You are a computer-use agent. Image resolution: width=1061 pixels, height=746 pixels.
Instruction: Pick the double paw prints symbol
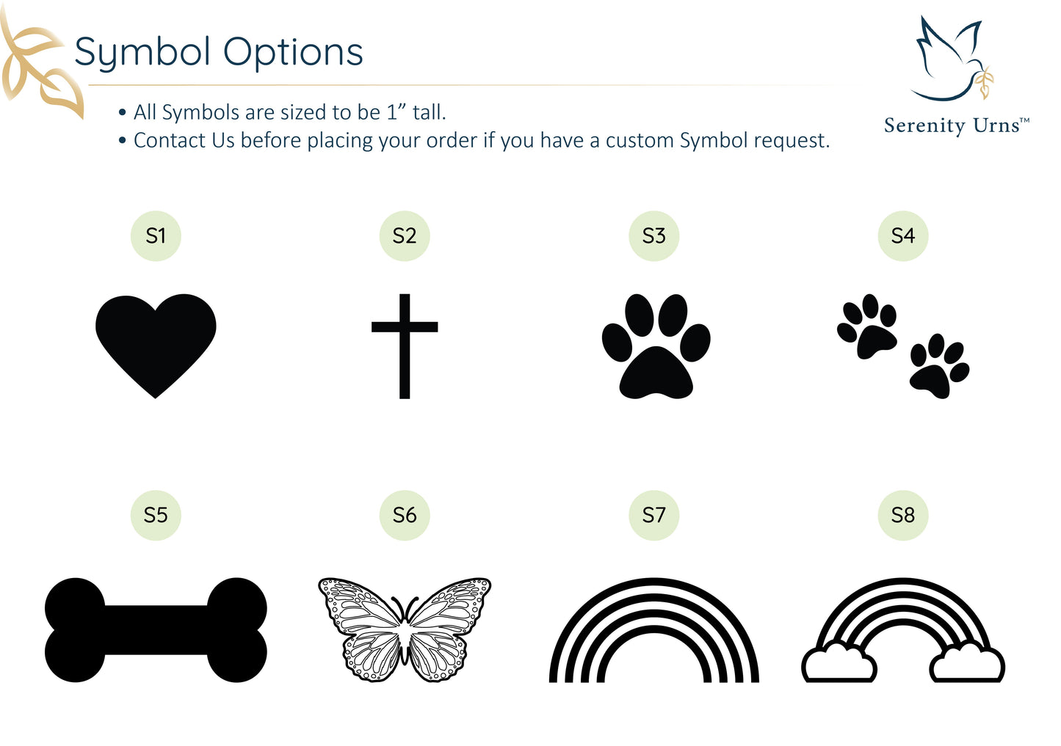click(903, 345)
